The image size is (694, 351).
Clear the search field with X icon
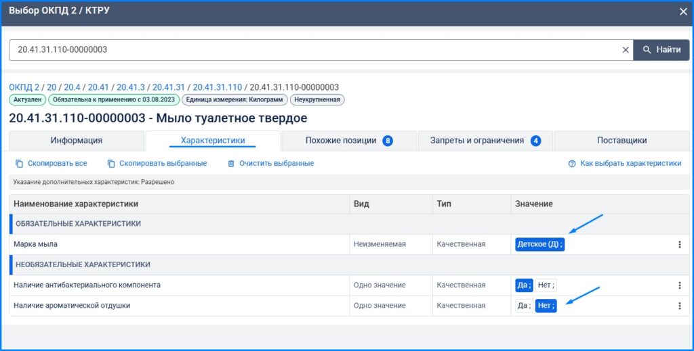point(626,50)
